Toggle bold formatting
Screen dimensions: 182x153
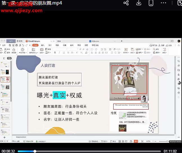pos(55,53)
